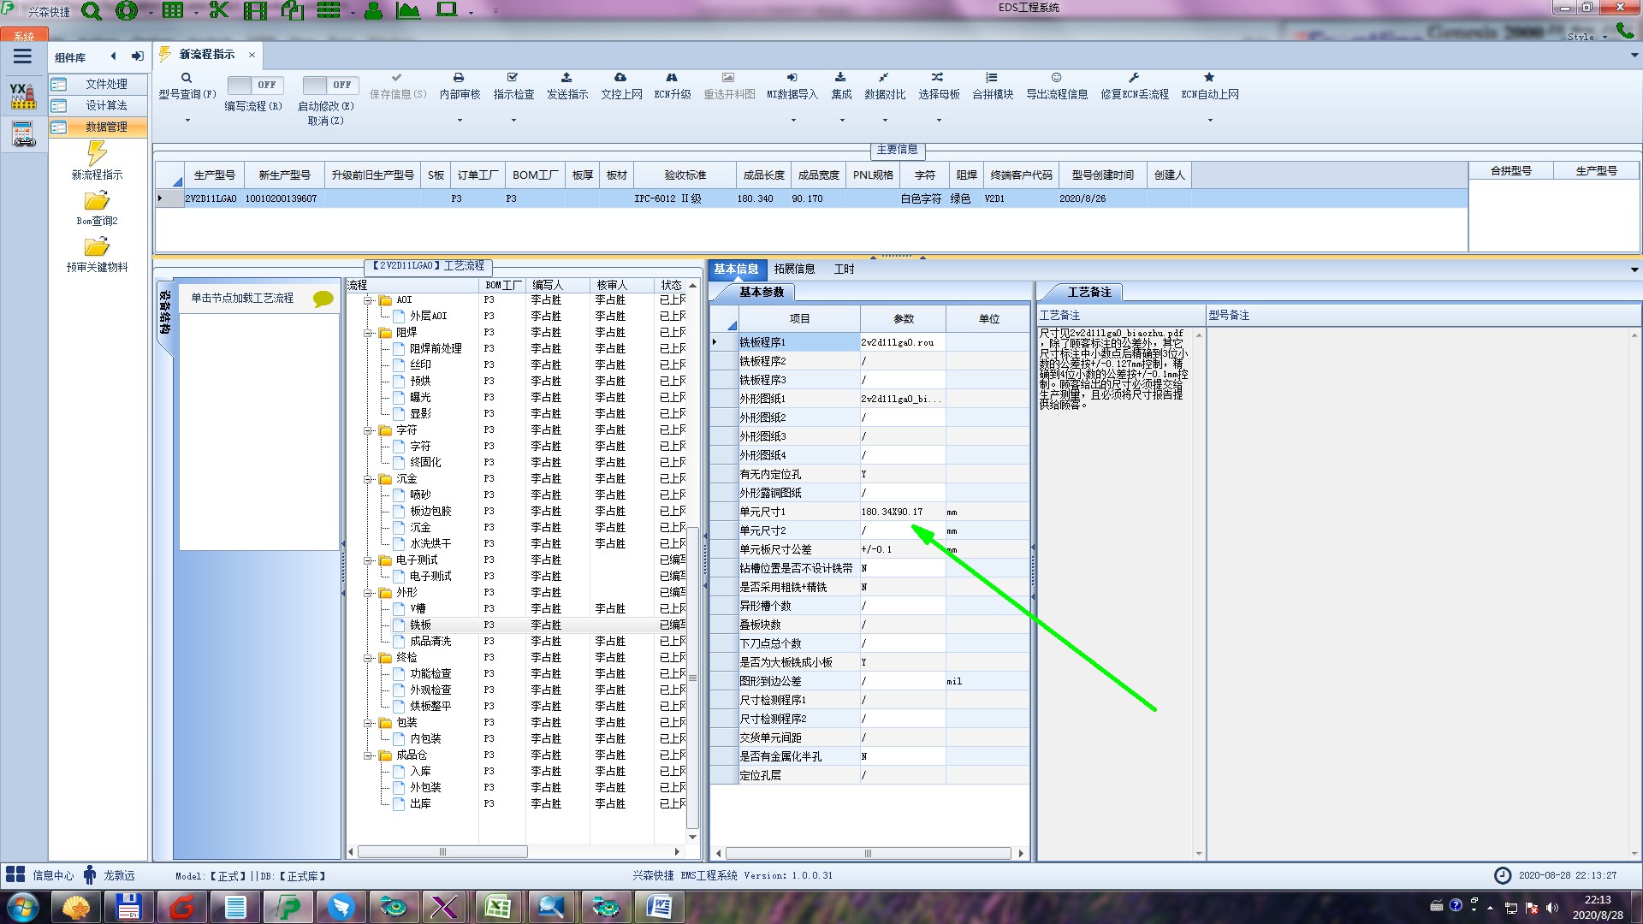Switch to the 工时 tab
This screenshot has height=924, width=1643.
[x=844, y=269]
